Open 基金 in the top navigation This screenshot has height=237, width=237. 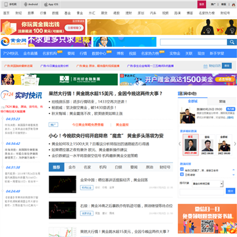[67, 13]
